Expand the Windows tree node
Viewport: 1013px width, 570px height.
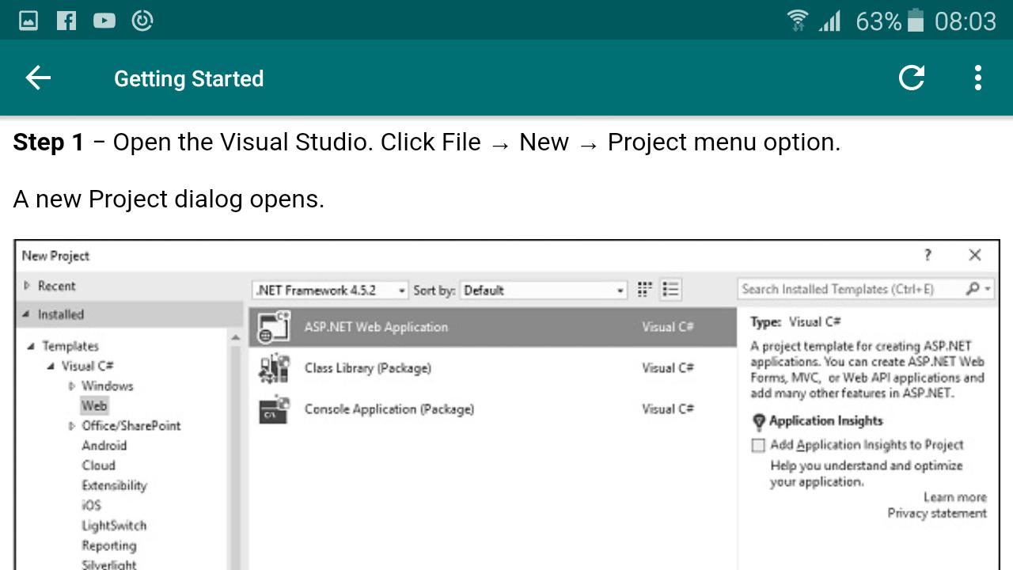click(x=71, y=386)
